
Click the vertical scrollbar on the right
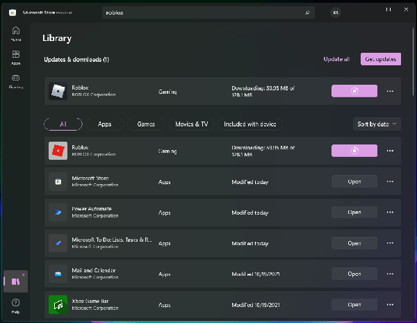coord(412,61)
